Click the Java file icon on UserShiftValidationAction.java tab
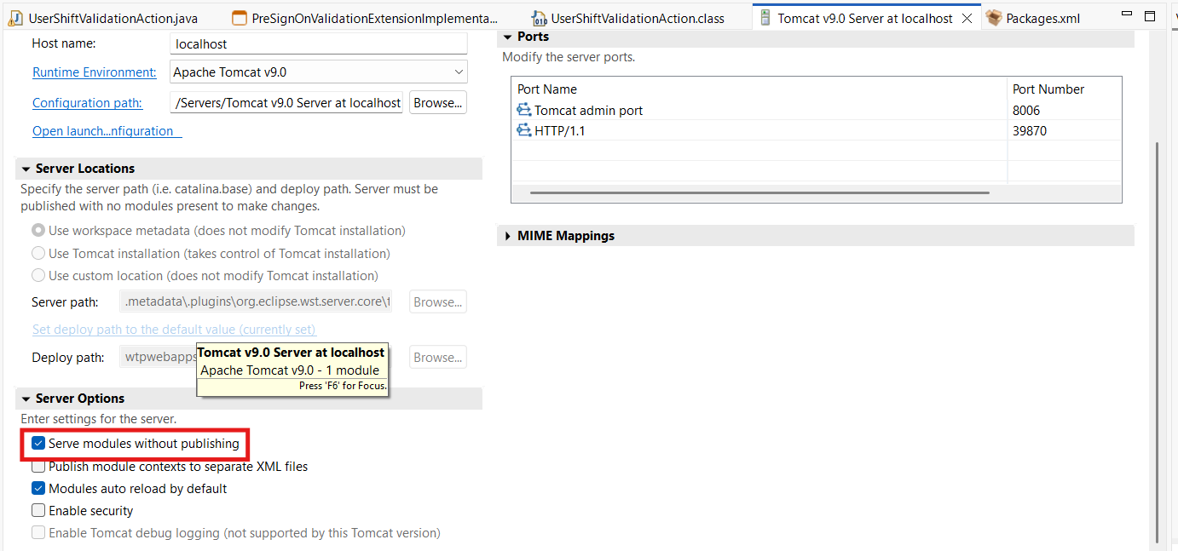 click(14, 18)
